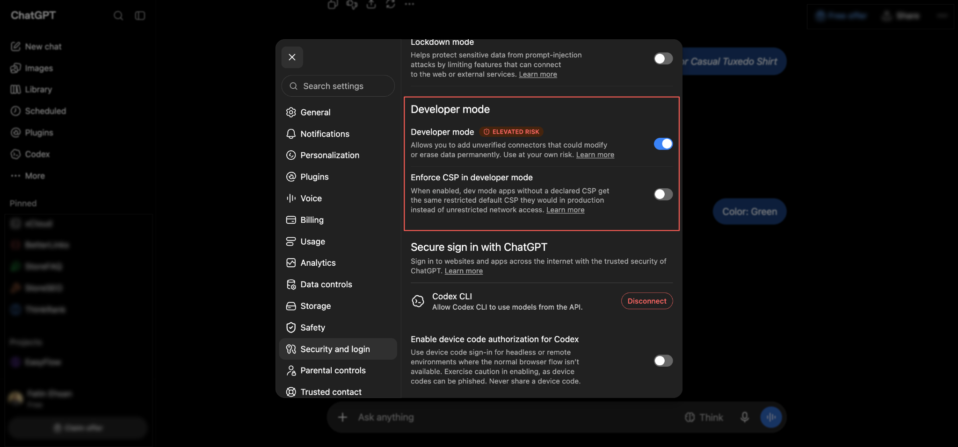This screenshot has height=447, width=958.
Task: Click the ELEVATED RISK badge
Action: point(511,132)
